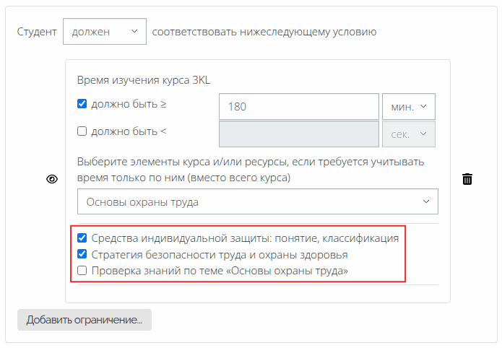Open the 'мин.' time unit dropdown
The image size is (502, 348).
[x=408, y=106]
